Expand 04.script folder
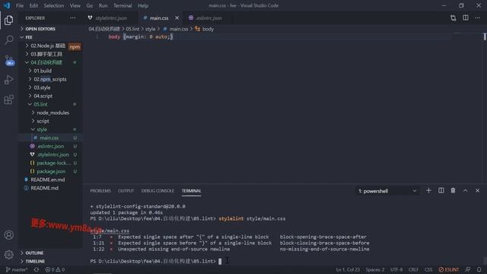Viewport: 487px width, 274px height. (x=43, y=96)
